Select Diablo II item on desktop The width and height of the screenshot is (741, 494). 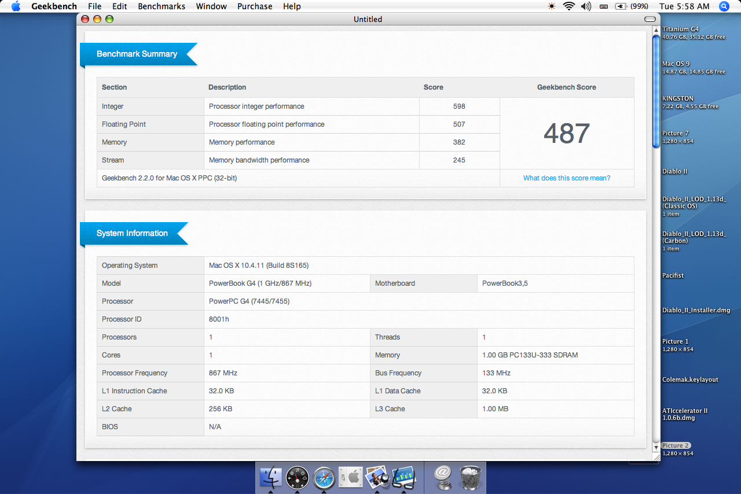(x=674, y=171)
